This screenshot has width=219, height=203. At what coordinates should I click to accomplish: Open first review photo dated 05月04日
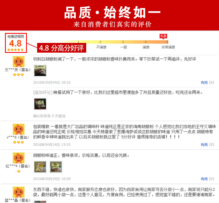40,71
